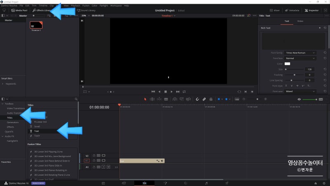
Task: Open the Metadata panel
Action: coord(292,10)
